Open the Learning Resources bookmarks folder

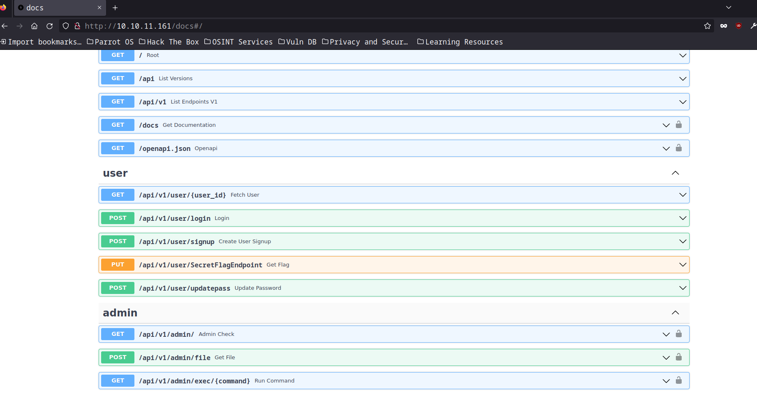(x=460, y=42)
